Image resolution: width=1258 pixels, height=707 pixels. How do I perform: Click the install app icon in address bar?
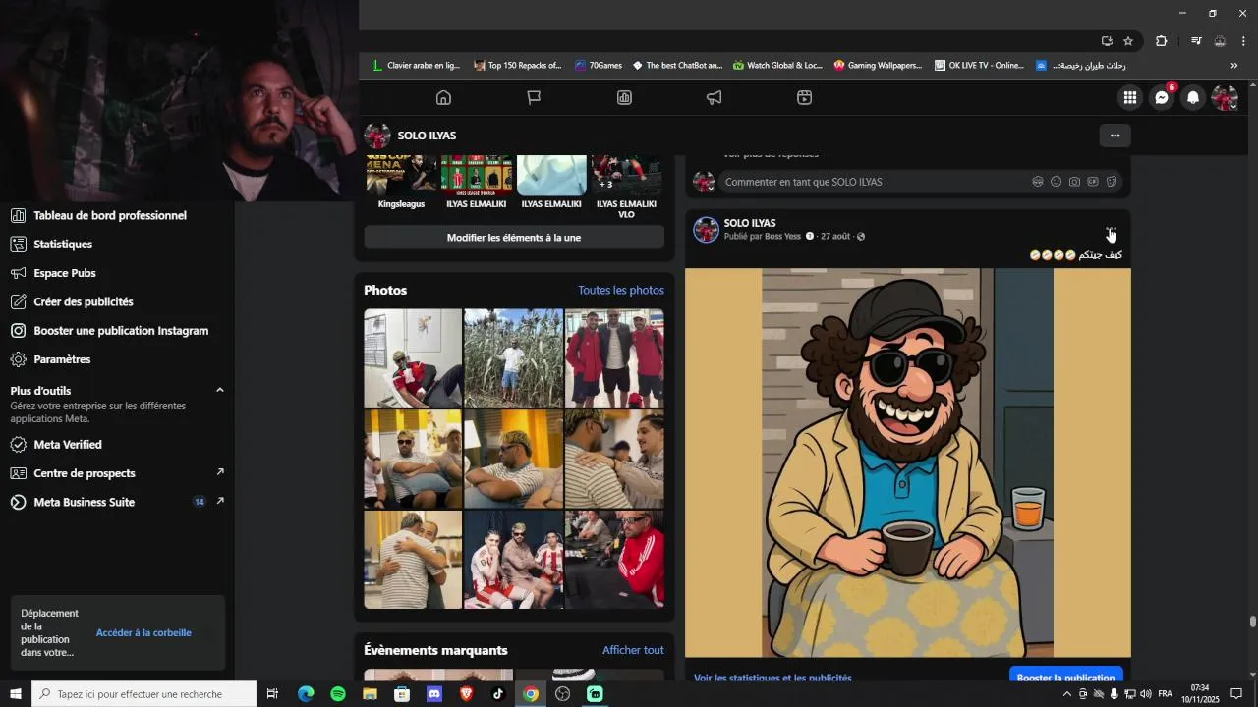pyautogui.click(x=1107, y=41)
